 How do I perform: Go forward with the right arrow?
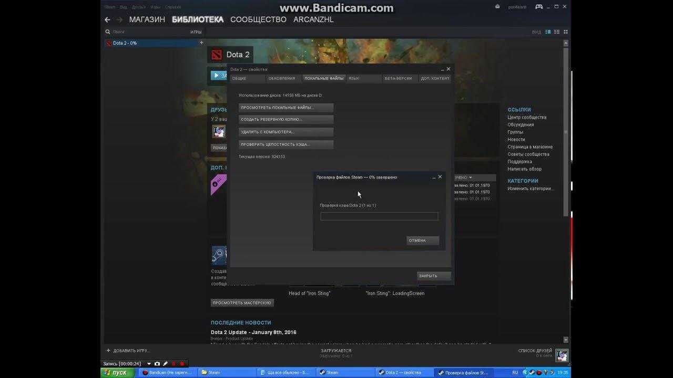tap(119, 19)
